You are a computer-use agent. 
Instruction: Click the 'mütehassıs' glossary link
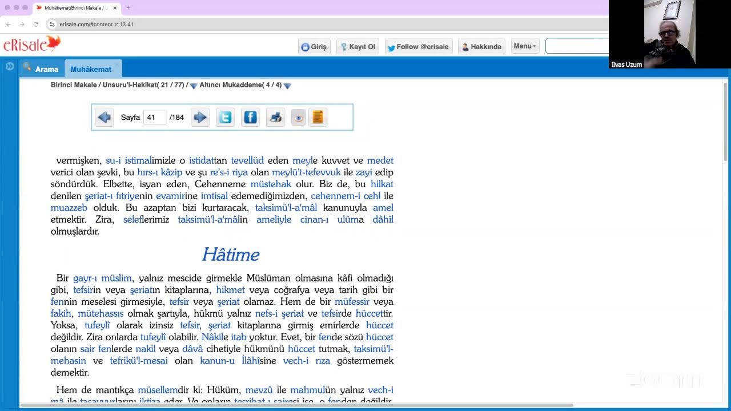click(x=101, y=313)
